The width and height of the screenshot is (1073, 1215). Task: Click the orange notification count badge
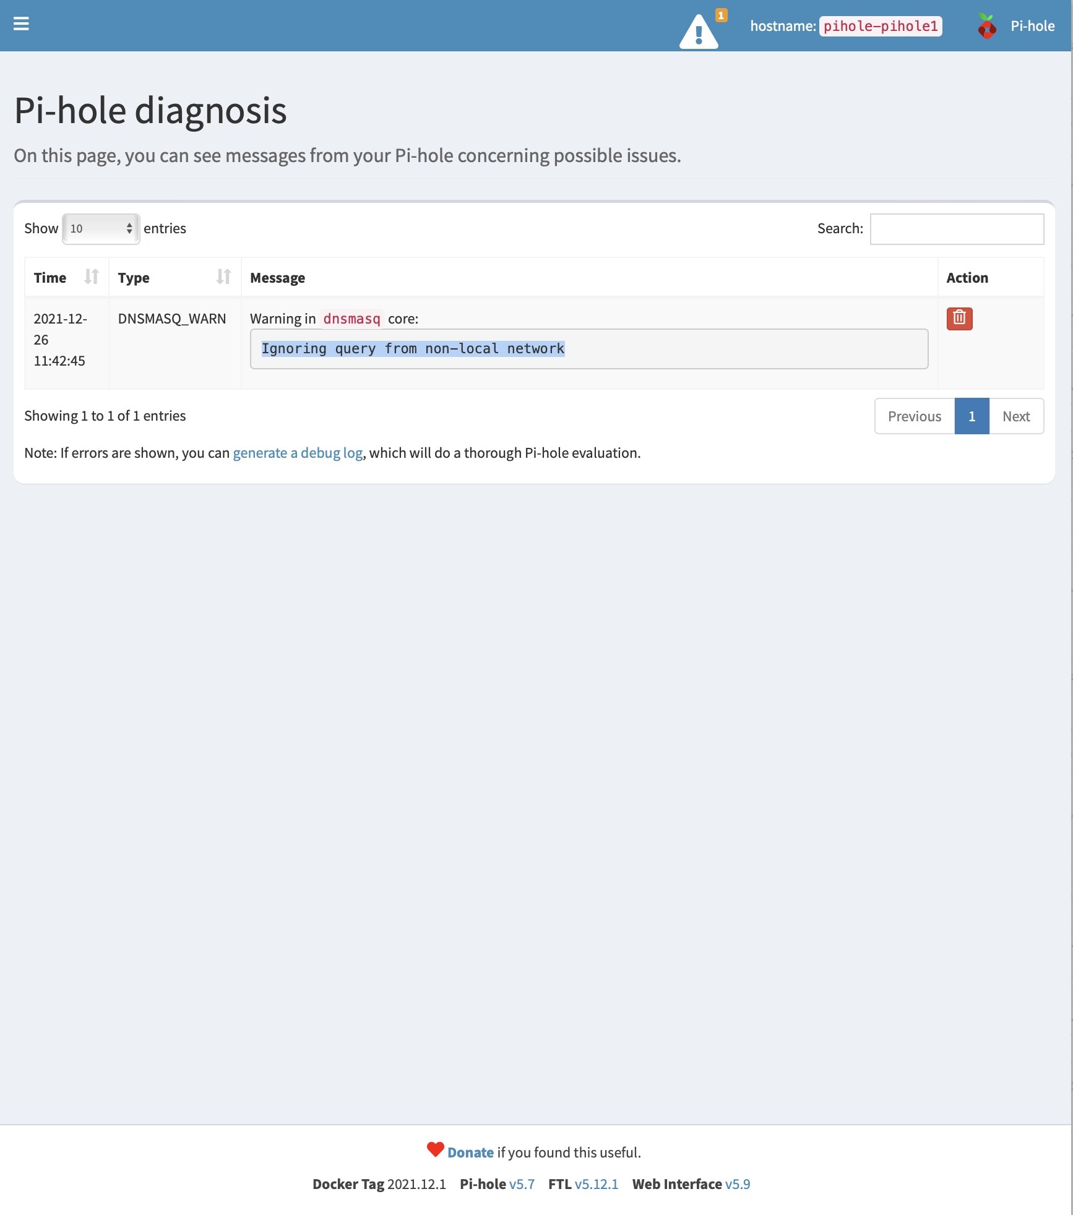[x=721, y=15]
